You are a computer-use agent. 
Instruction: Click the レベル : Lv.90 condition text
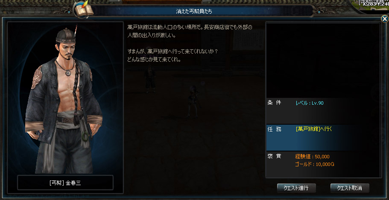(310, 103)
